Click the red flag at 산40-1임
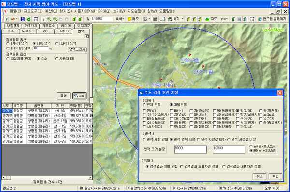 click(x=161, y=80)
